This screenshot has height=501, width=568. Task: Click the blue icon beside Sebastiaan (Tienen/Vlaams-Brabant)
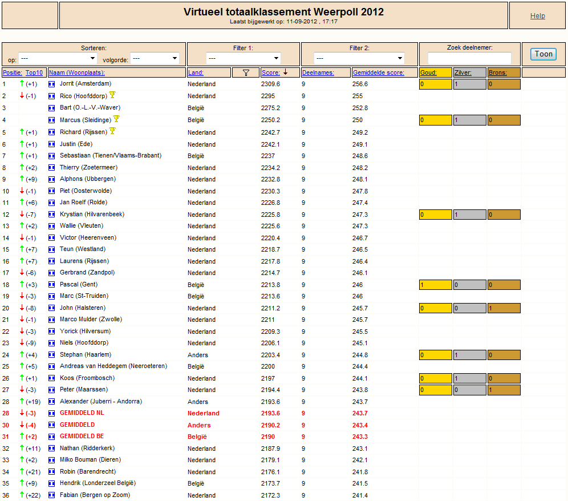(x=52, y=156)
